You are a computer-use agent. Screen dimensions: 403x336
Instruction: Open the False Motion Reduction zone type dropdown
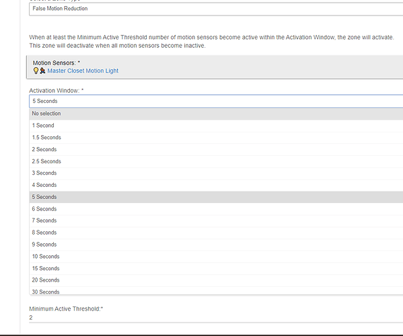(x=216, y=9)
